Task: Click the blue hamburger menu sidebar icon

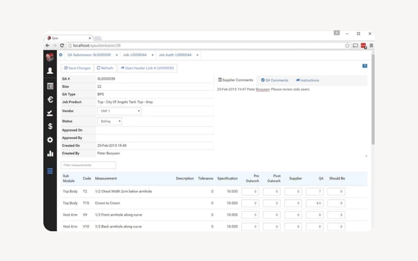Action: pos(50,171)
